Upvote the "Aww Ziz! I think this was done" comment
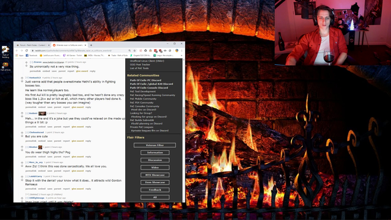 (22, 163)
